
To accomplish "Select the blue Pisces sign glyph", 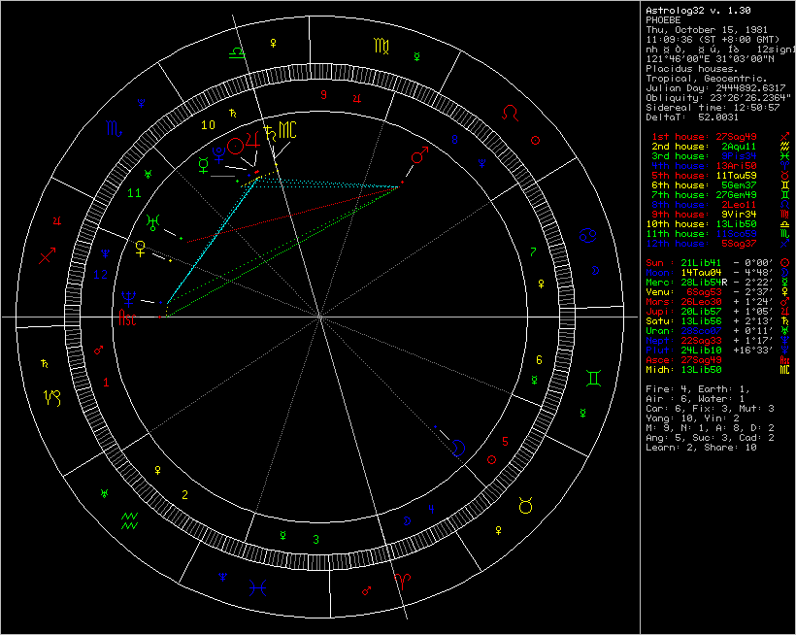I will point(258,585).
